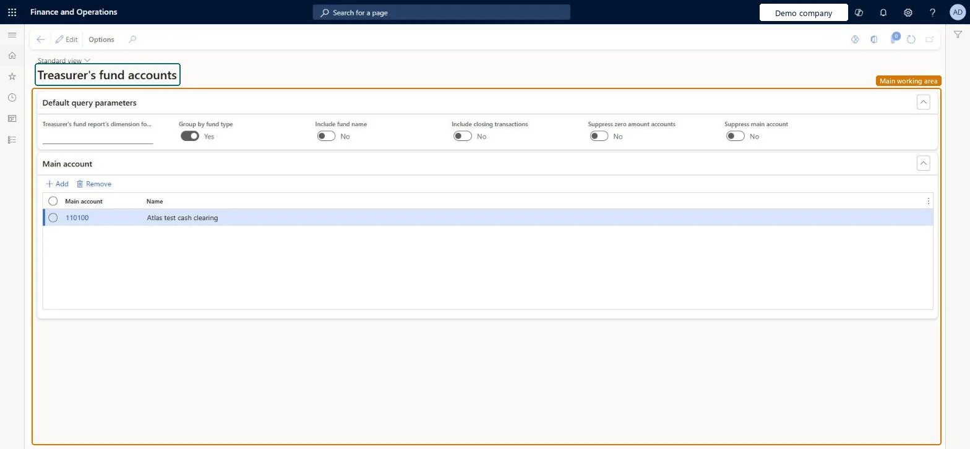Open Favorites star in sidebar
The height and width of the screenshot is (449, 970).
tap(12, 77)
